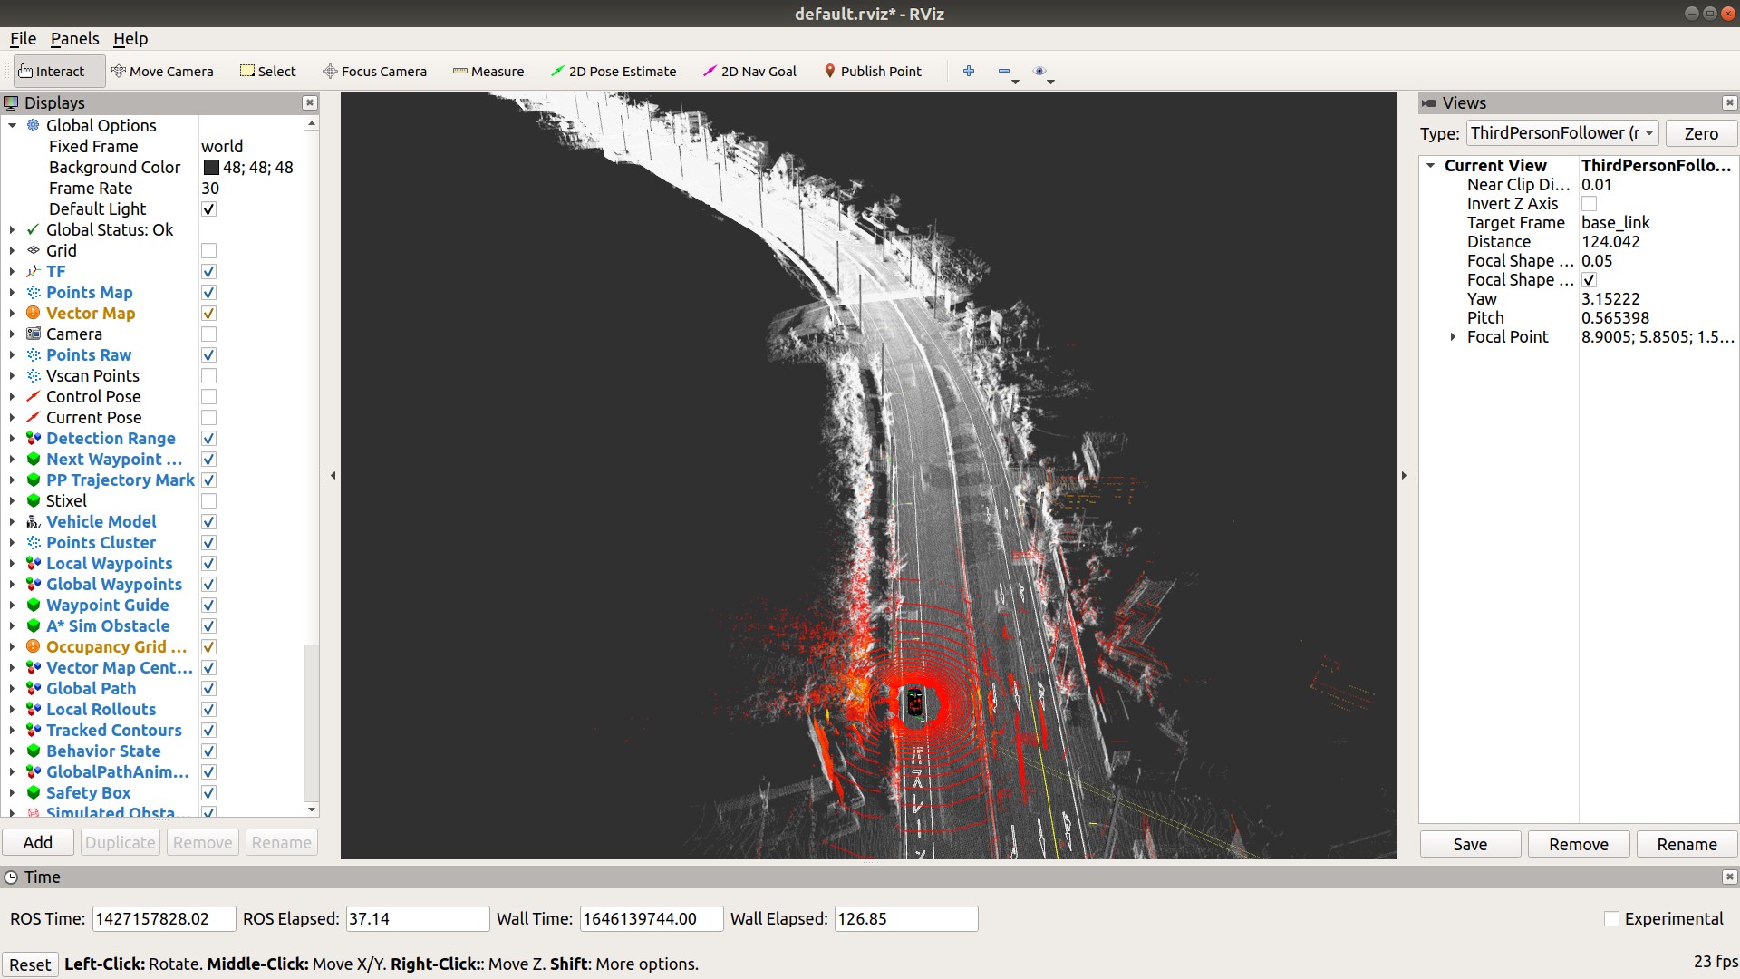Activate the Publish Point tool

pyautogui.click(x=872, y=71)
